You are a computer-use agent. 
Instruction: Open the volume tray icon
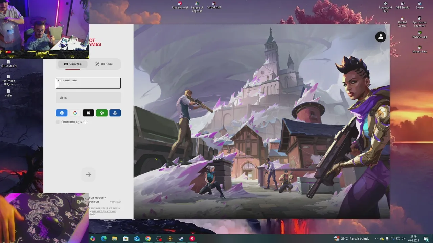coord(403,239)
